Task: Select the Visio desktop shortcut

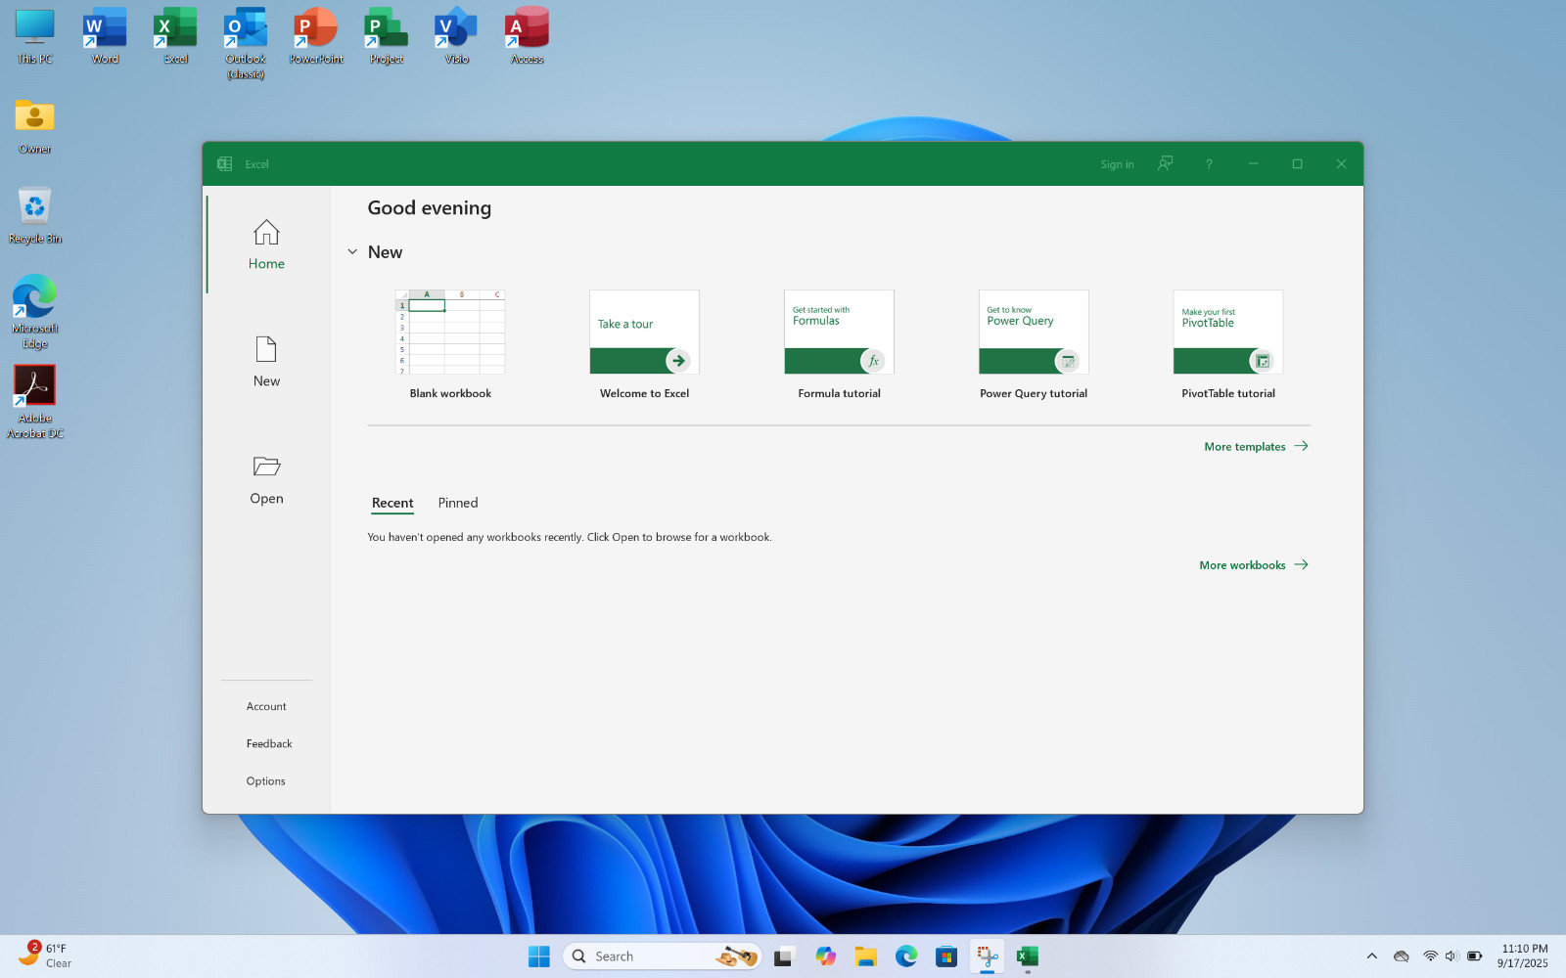Action: [456, 36]
